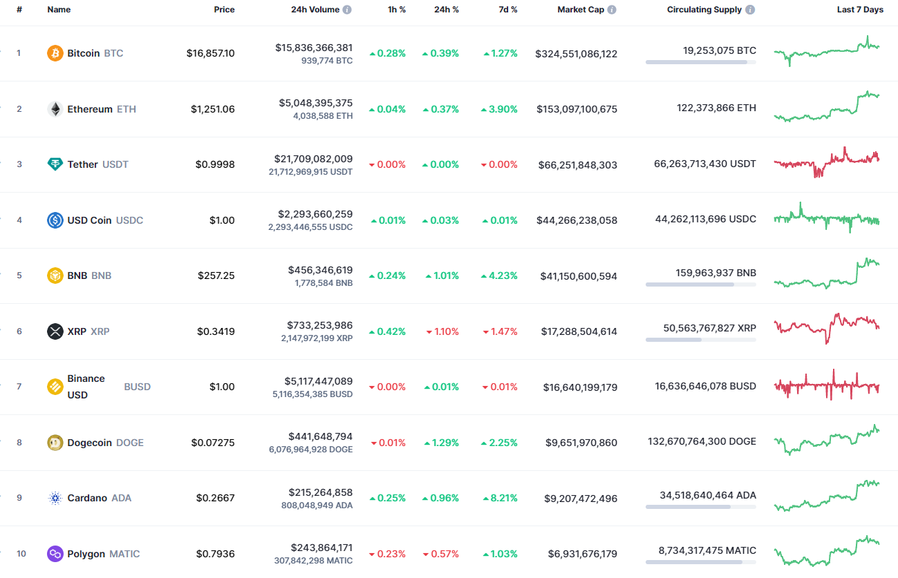Click the Polygon MATIC purple logo
This screenshot has width=898, height=578.
click(x=55, y=553)
